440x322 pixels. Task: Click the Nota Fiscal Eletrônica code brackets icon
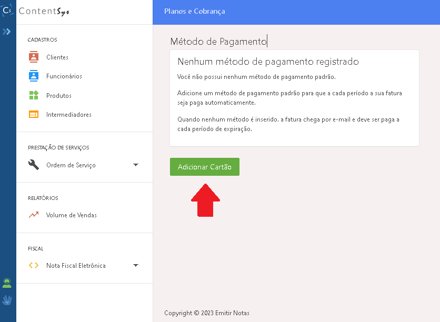pos(34,265)
